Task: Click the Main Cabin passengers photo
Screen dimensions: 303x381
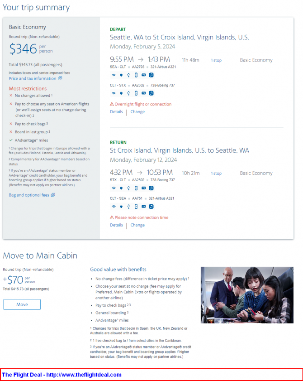Action: click(247, 295)
